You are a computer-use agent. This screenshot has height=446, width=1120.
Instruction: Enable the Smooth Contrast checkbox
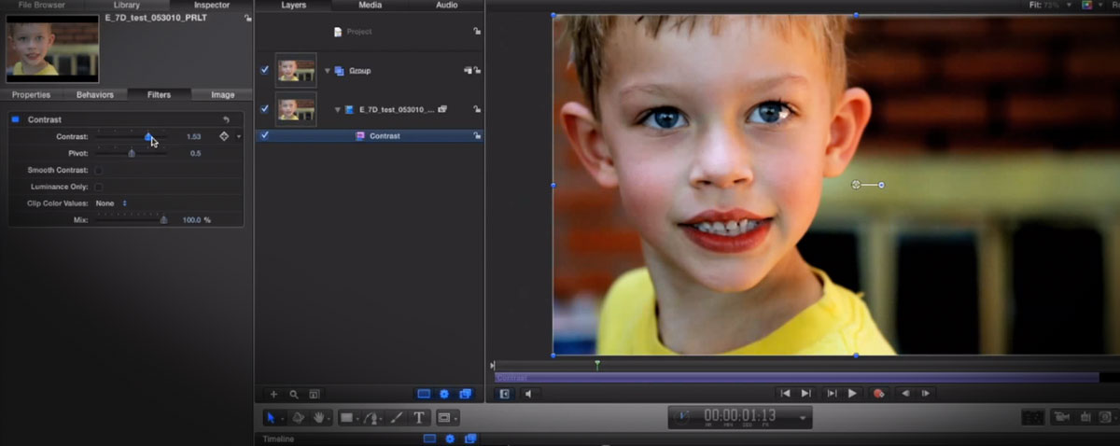(99, 170)
